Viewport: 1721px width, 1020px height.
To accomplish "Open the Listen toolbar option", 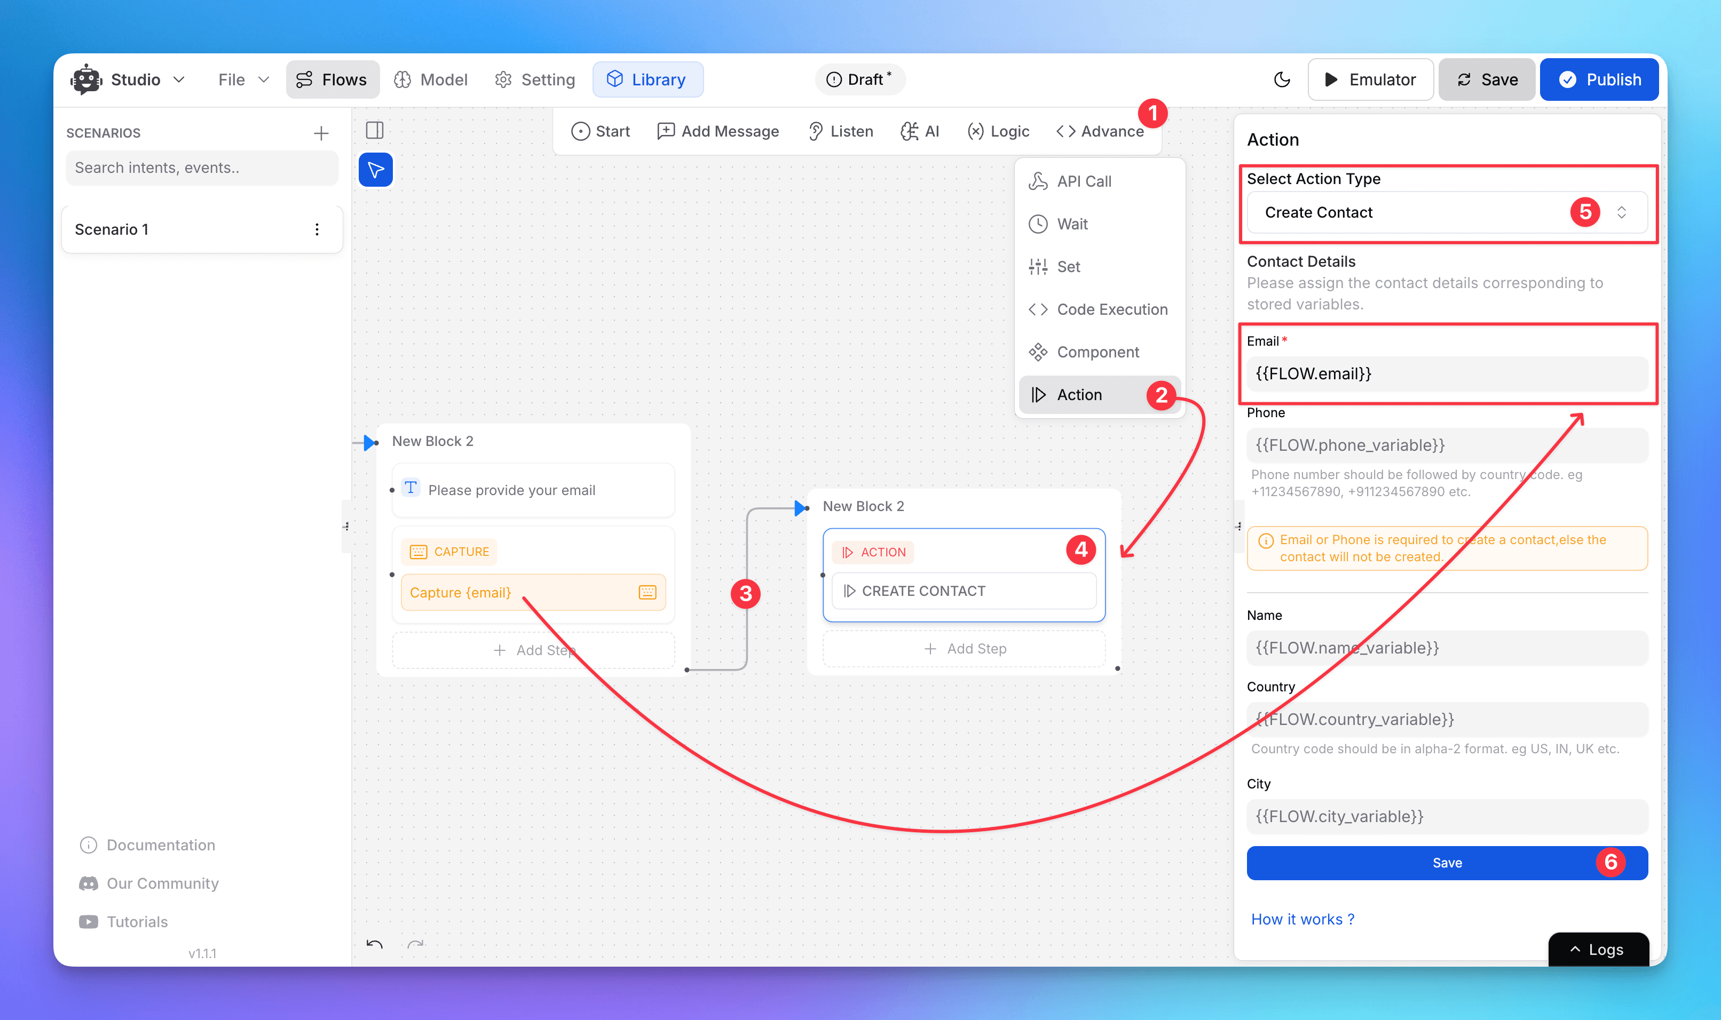I will [x=840, y=131].
